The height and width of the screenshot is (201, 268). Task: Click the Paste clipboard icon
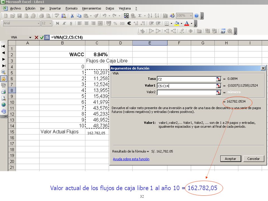[x=86, y=16]
